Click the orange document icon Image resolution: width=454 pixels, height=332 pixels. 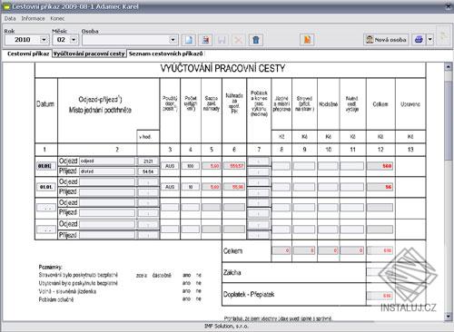[x=307, y=40]
